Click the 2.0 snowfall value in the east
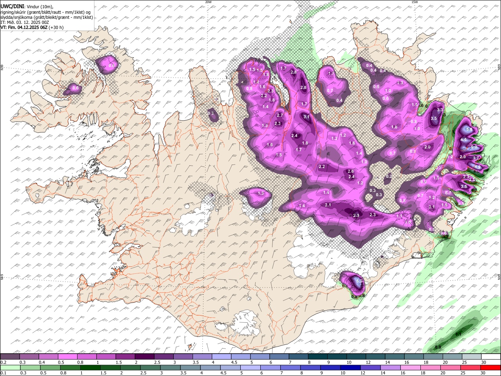This screenshot has height=376, width=501. 427,147
